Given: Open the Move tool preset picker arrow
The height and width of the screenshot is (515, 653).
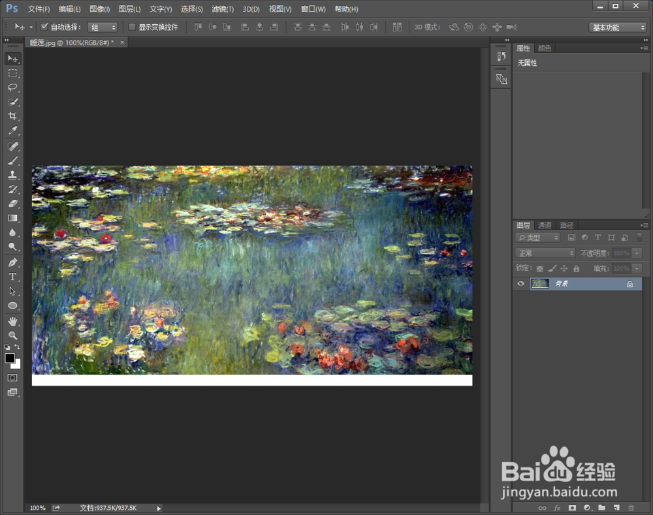Looking at the screenshot, I should pyautogui.click(x=31, y=27).
